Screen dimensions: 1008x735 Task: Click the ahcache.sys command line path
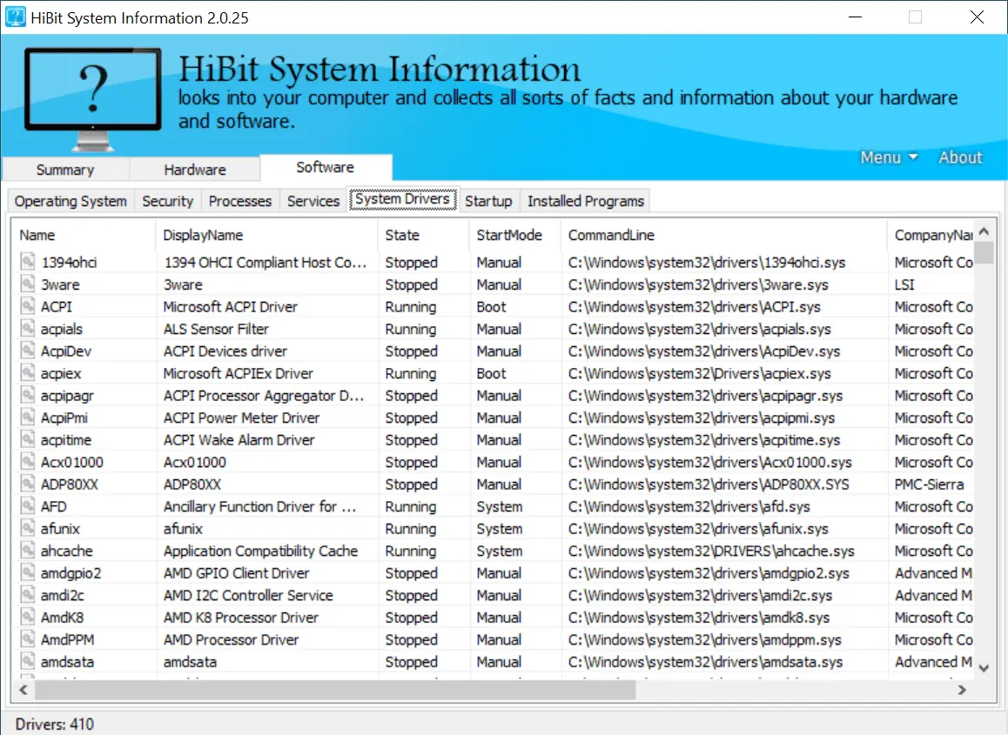point(712,551)
